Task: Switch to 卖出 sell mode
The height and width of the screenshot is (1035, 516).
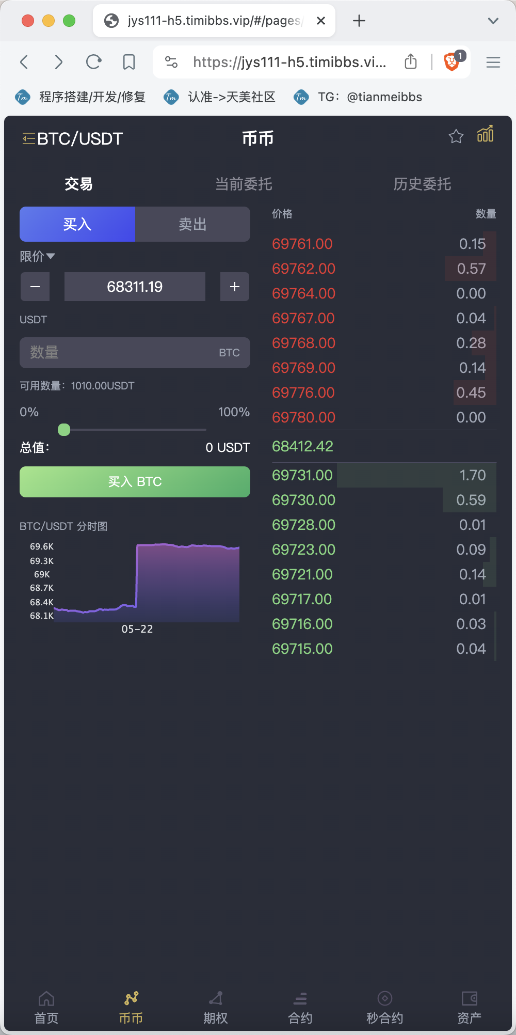Action: click(192, 224)
